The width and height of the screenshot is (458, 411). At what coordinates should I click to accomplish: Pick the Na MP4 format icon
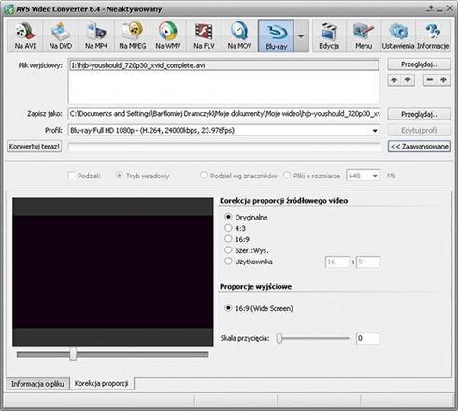(96, 35)
